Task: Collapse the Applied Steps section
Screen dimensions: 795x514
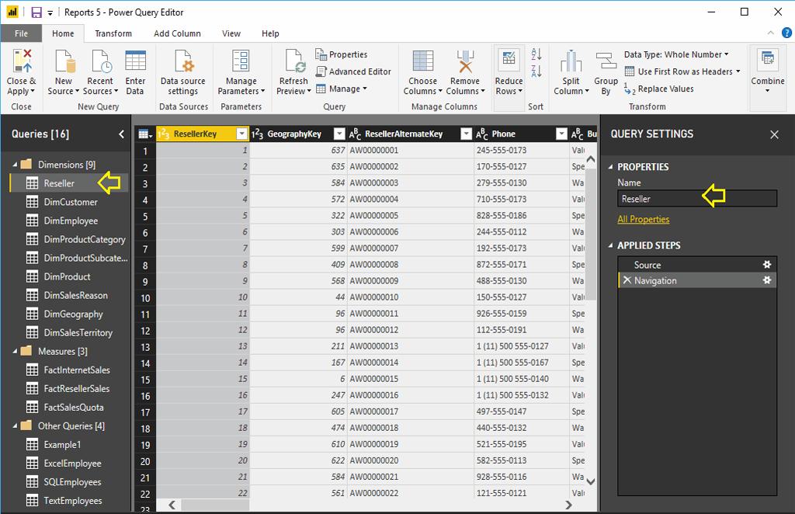Action: tap(610, 245)
